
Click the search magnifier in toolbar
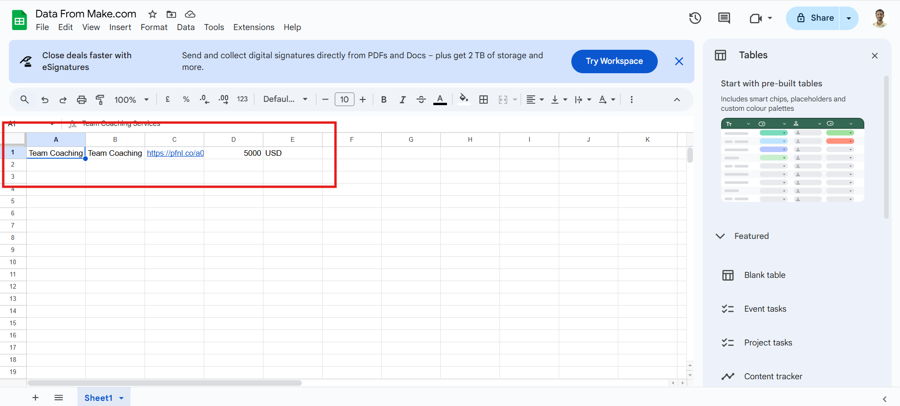tap(25, 100)
